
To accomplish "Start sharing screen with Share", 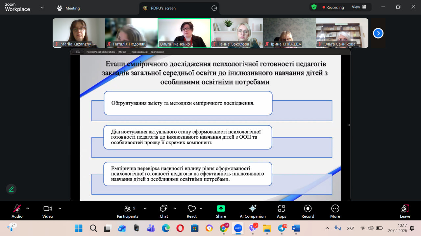I will pyautogui.click(x=221, y=211).
